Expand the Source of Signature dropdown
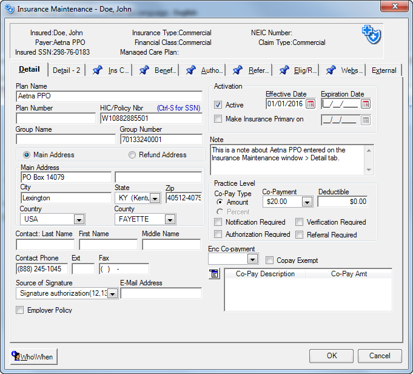 pos(112,294)
